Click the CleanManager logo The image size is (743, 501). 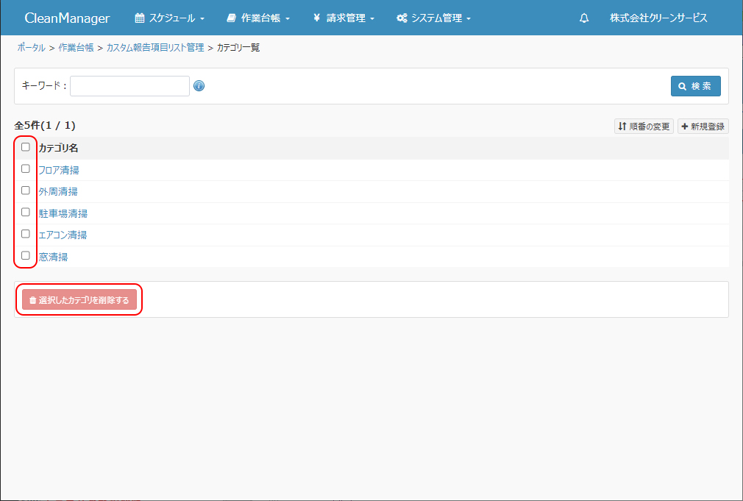click(x=67, y=18)
